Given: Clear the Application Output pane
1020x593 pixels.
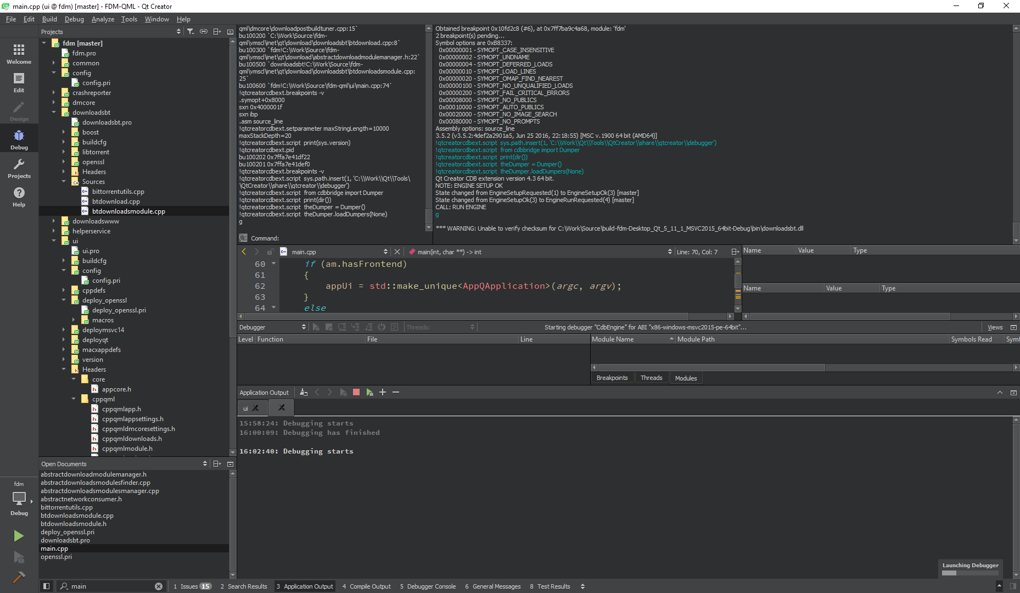Looking at the screenshot, I should coord(304,392).
